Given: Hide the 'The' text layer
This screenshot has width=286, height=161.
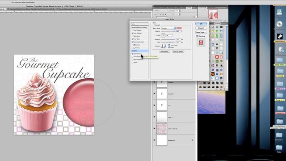Looking at the screenshot, I should point(155,106).
